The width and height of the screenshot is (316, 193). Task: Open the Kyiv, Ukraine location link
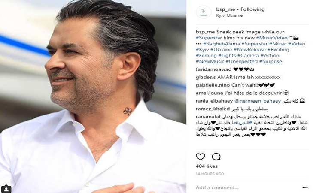(x=229, y=15)
